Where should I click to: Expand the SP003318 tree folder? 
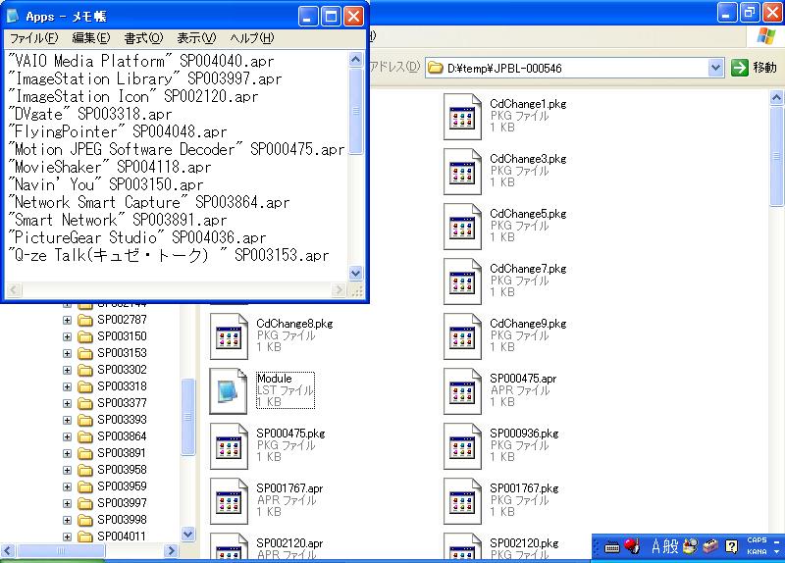[x=67, y=386]
